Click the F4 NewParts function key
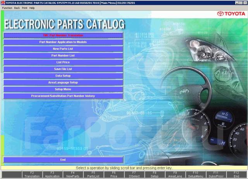This screenshot has width=248, height=179. pos(73,175)
